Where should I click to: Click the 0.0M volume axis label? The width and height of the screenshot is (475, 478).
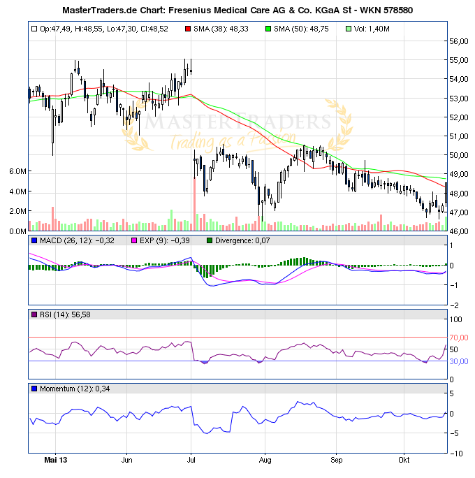17,231
